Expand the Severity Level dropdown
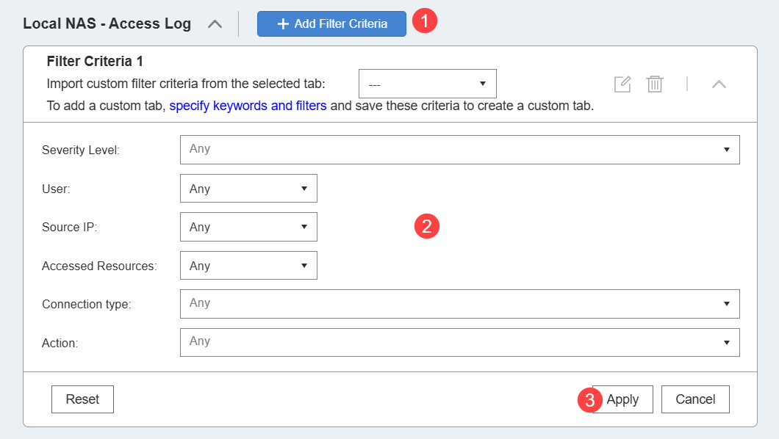This screenshot has width=779, height=439. (x=459, y=149)
